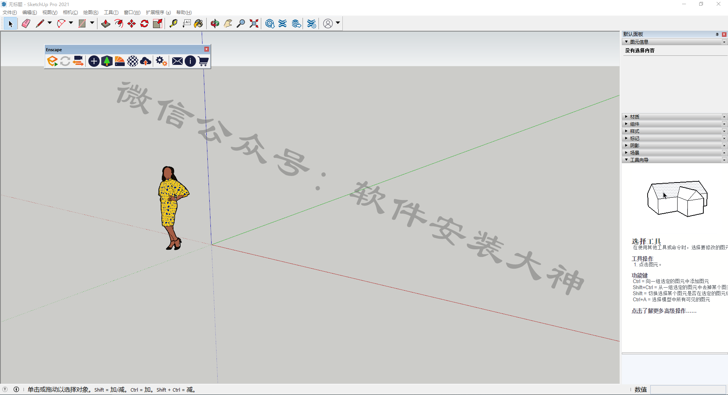Open the 帮助(H) menu
Image resolution: width=728 pixels, height=395 pixels.
(184, 13)
